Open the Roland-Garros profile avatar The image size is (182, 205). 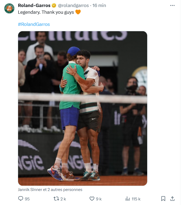pos(9,8)
